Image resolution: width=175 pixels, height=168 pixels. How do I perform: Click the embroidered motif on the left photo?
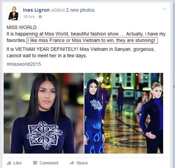click(x=44, y=135)
